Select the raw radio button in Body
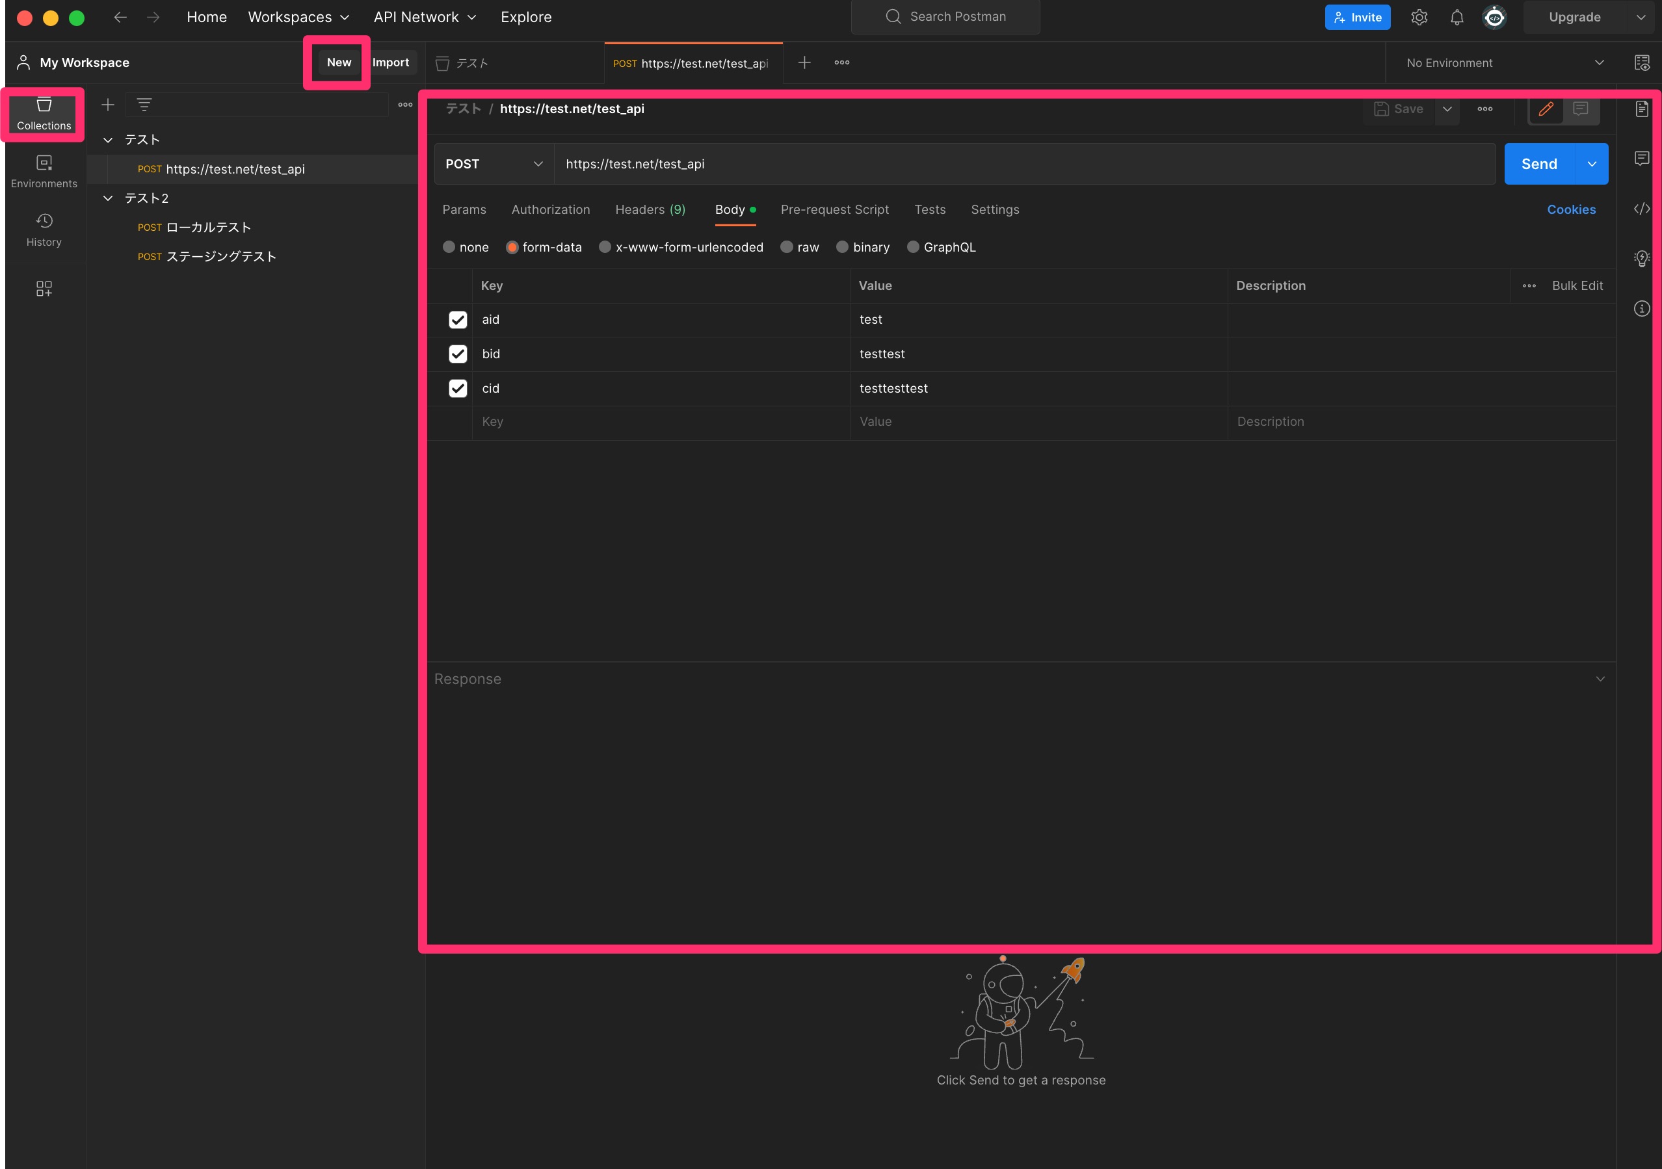The height and width of the screenshot is (1169, 1662). pos(787,246)
